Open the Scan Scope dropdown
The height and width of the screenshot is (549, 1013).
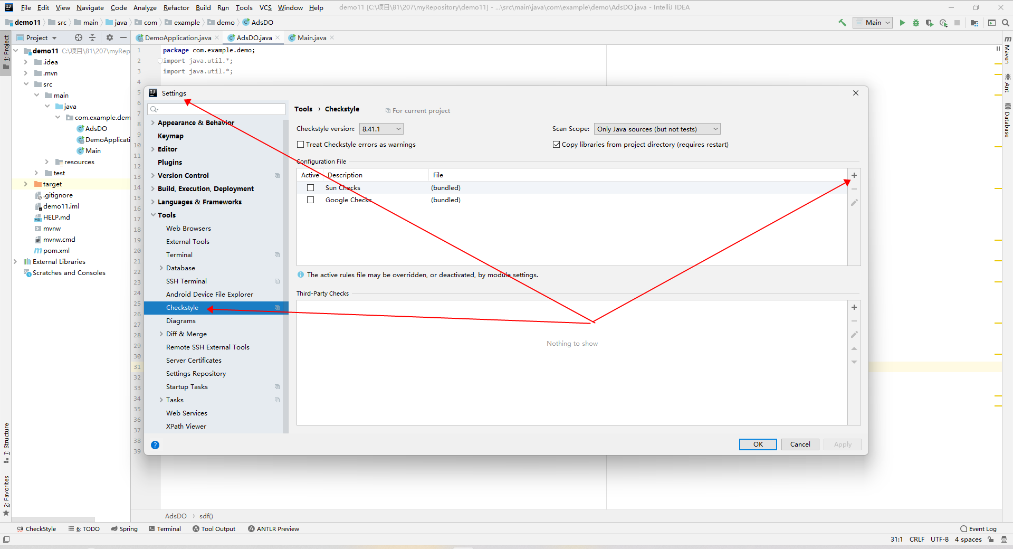[x=657, y=129]
